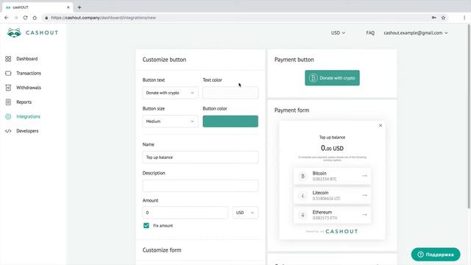Click the page vertical scrollbar
This screenshot has width=471, height=265.
469,116
